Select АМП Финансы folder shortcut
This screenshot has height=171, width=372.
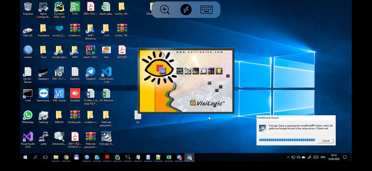click(91, 32)
